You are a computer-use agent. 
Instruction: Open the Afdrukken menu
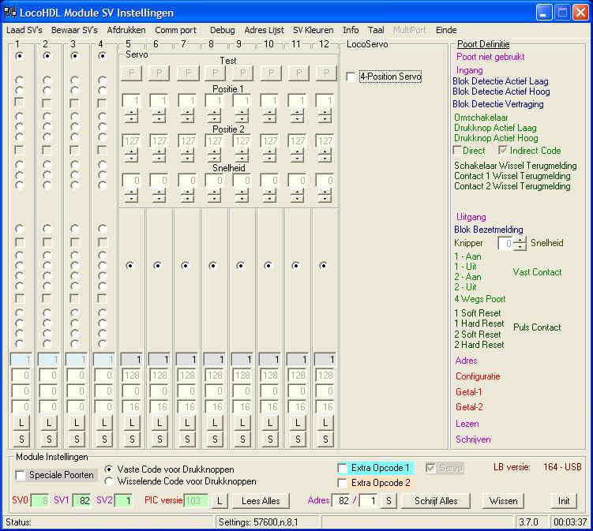(126, 30)
